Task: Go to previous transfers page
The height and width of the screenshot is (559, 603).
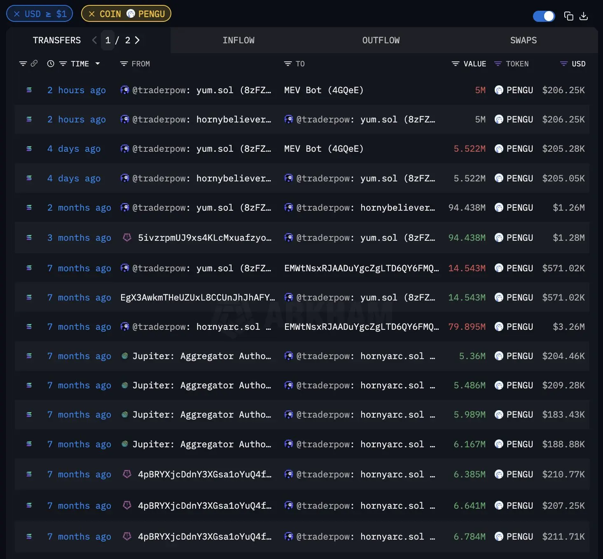Action: [x=94, y=40]
